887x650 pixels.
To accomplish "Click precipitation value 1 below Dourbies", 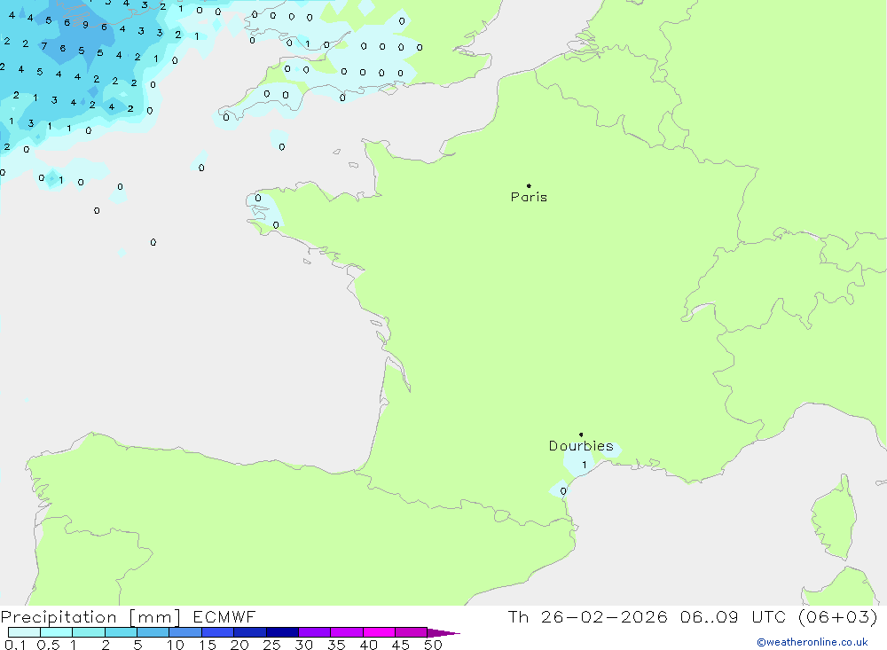I will pos(585,465).
